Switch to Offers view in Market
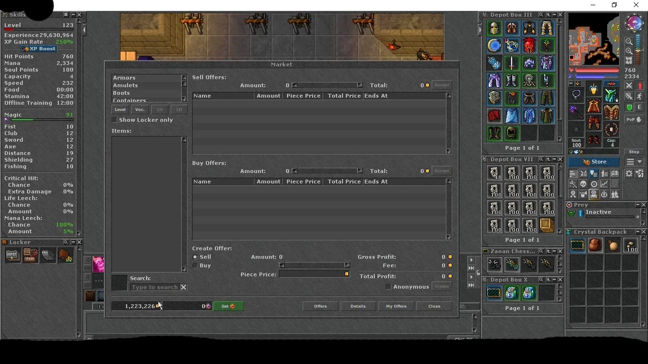Viewport: 648px width, 364px height. coord(320,306)
